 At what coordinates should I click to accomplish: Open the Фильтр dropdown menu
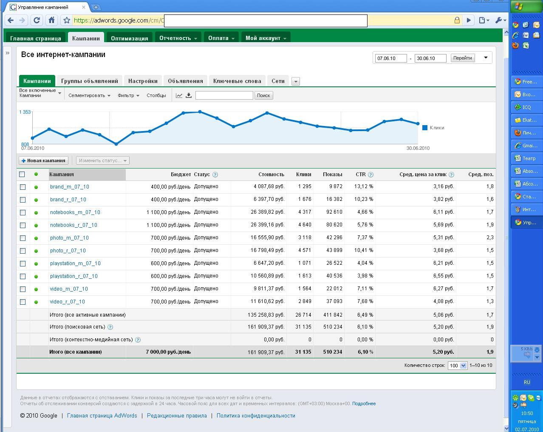pos(128,95)
